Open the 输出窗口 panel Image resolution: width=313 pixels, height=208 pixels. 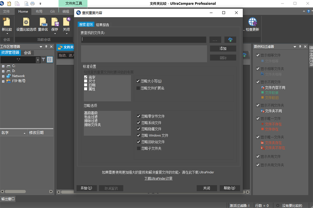pyautogui.click(x=8, y=199)
